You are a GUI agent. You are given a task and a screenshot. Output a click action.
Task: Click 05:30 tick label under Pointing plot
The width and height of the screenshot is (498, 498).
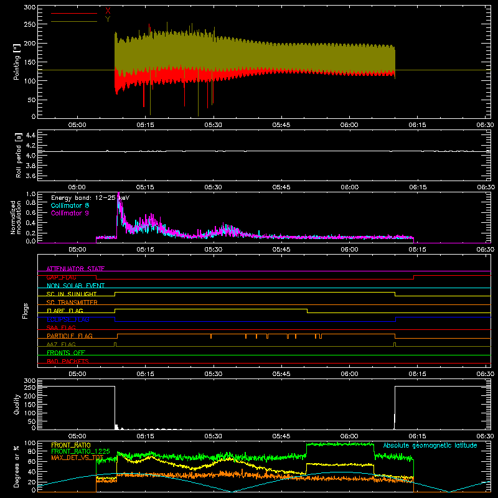[214, 125]
